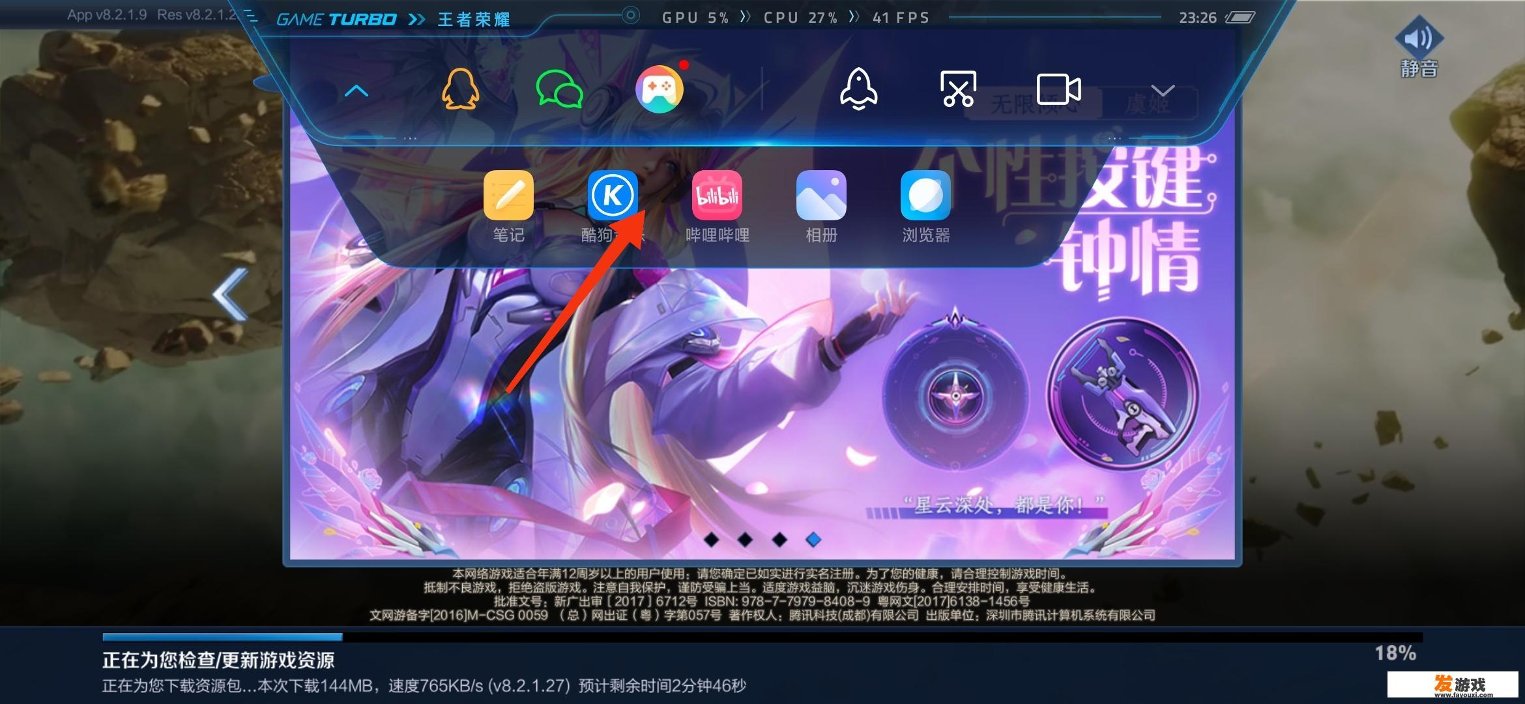Tap the rocket speed-boost icon
1525x704 pixels.
point(858,89)
